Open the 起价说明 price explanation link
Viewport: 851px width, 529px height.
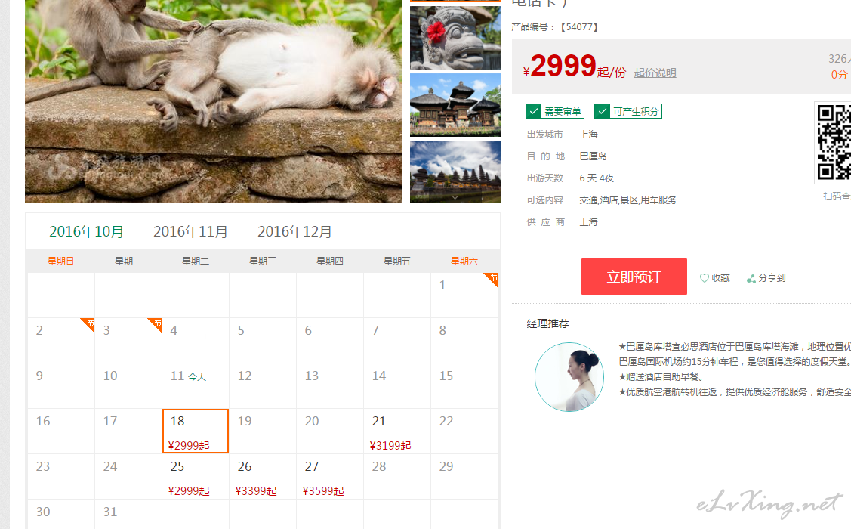point(655,73)
